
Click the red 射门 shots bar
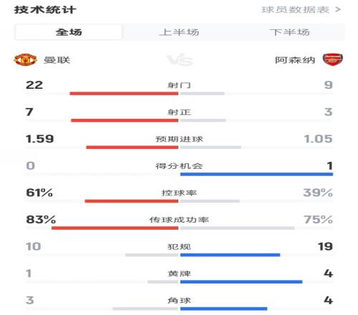pyautogui.click(x=124, y=94)
